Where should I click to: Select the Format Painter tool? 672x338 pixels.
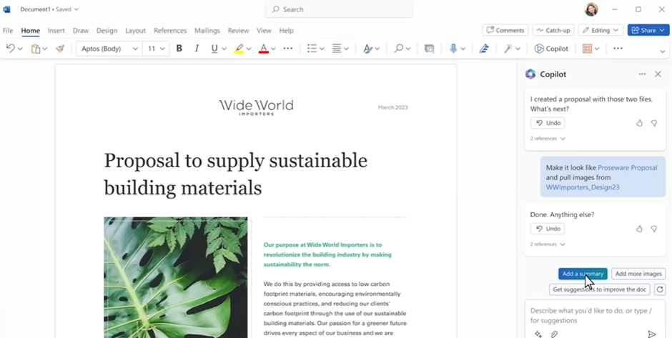(x=60, y=49)
